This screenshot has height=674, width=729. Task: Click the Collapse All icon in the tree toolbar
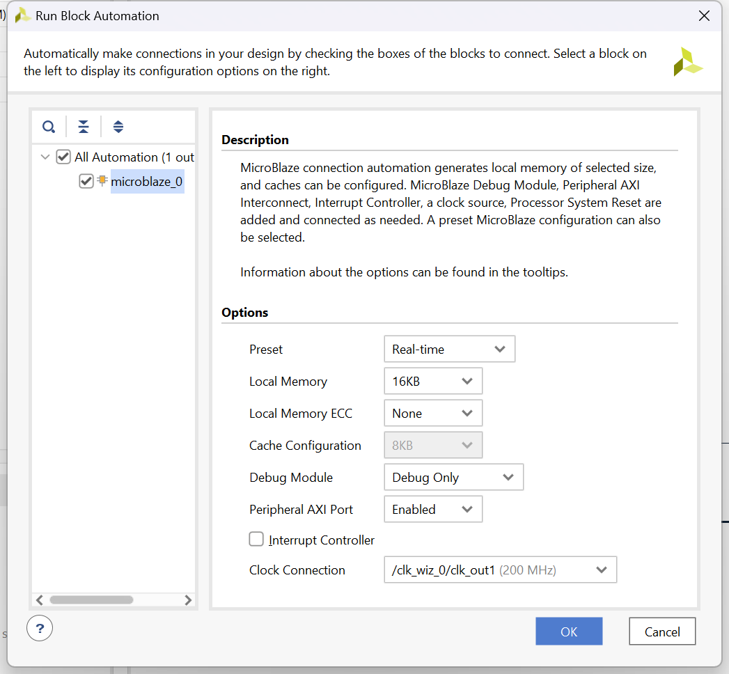pyautogui.click(x=84, y=127)
